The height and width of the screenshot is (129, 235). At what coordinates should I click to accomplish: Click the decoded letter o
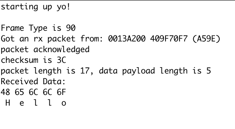[64, 103]
